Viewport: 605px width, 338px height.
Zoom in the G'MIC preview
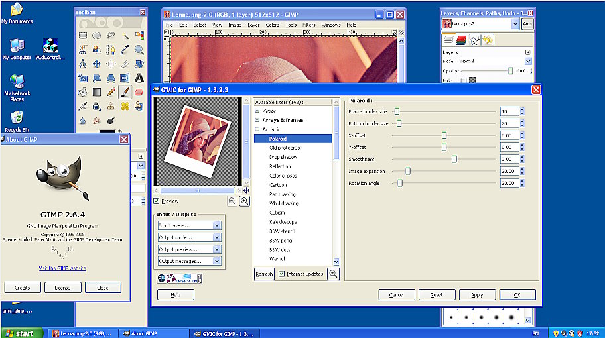point(244,201)
